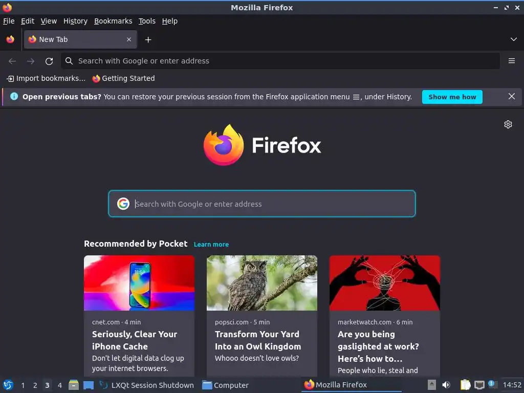The image size is (524, 393).
Task: Open Seriously, Clear Your iPhone Cache headline
Action: point(135,340)
